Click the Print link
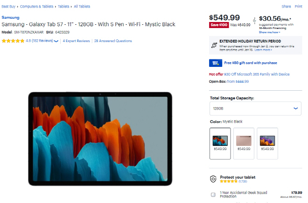308x203 pixels. (x=298, y=7)
